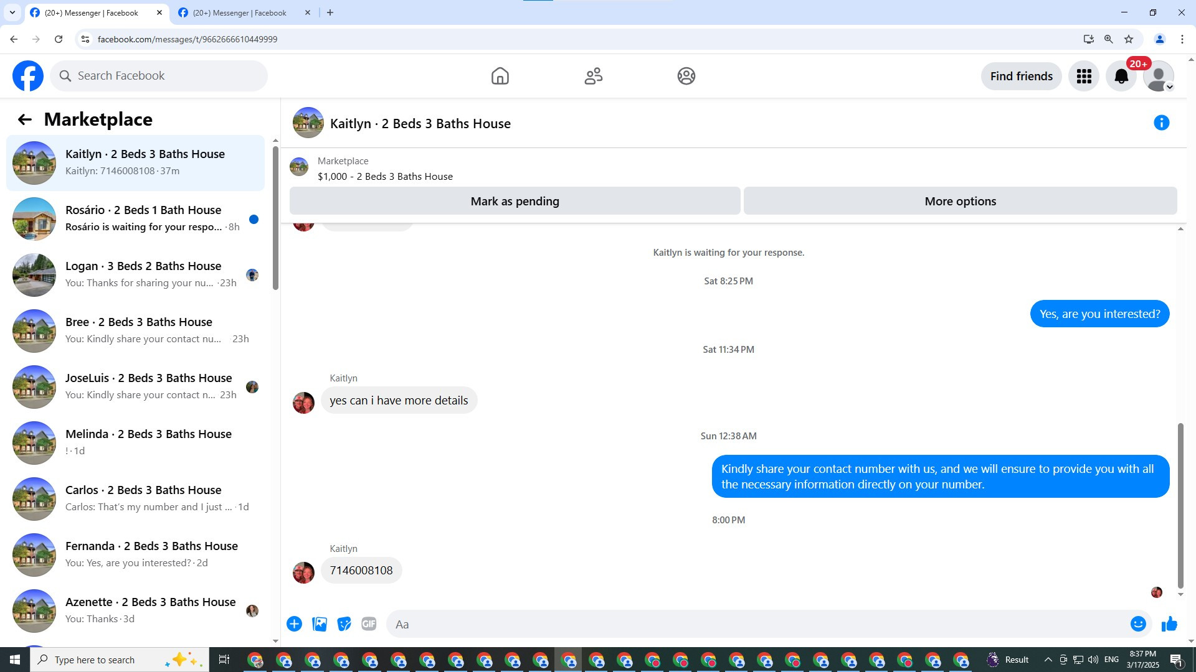1196x672 pixels.
Task: Attach a photo file to the message
Action: click(x=320, y=624)
